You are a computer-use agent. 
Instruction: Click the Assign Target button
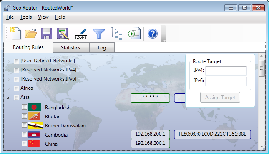coord(220,97)
